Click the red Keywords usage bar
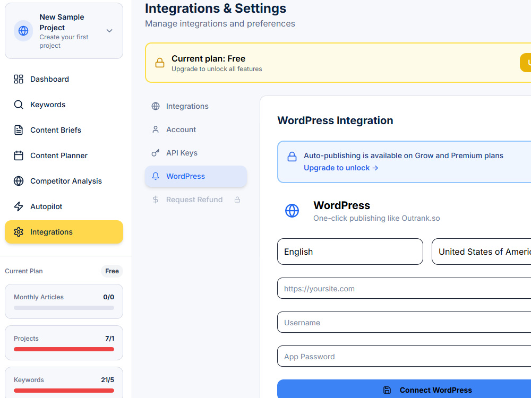 tap(64, 391)
